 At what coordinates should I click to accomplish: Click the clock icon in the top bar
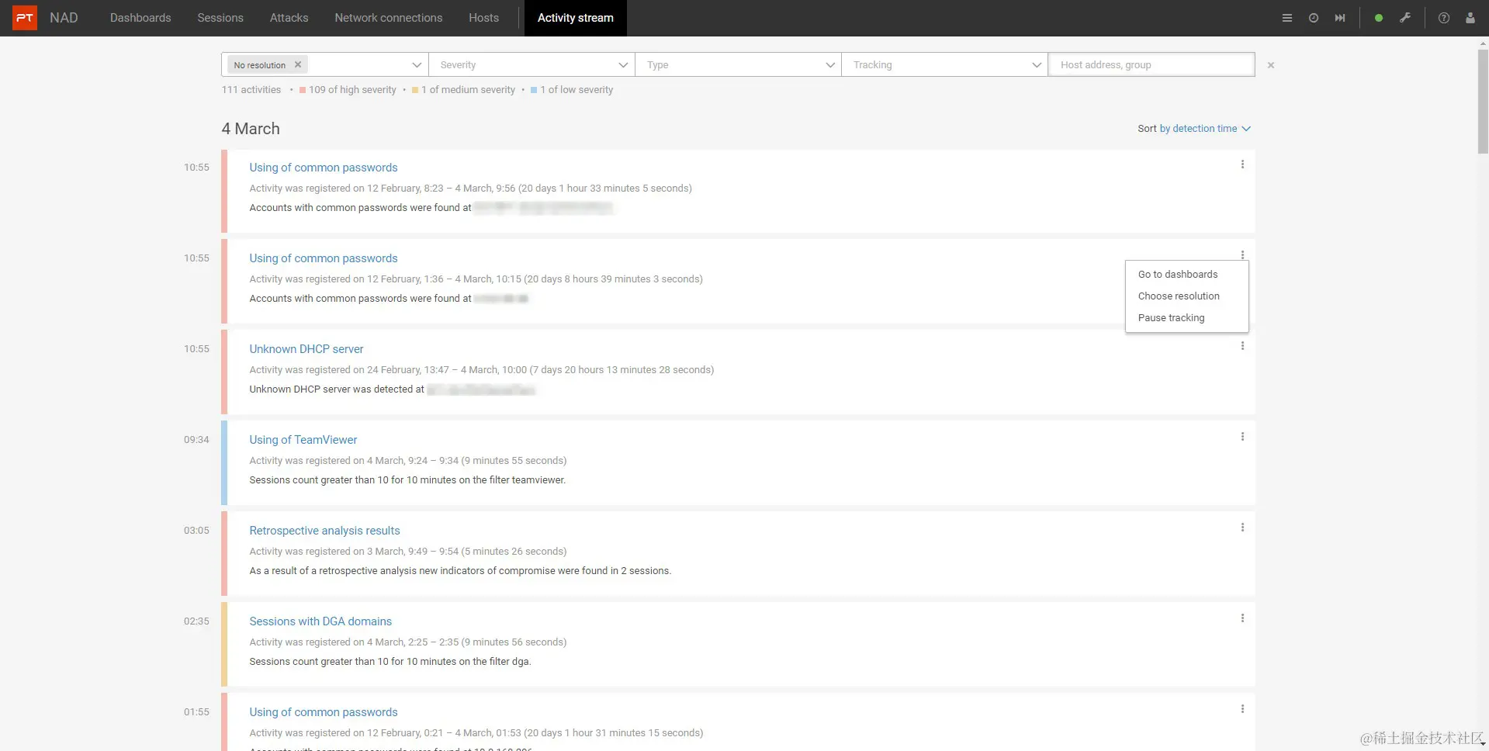click(1314, 18)
